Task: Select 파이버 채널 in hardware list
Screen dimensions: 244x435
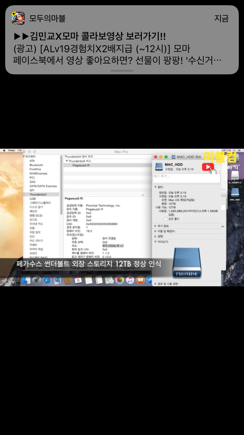Action: pyautogui.click(x=36, y=249)
